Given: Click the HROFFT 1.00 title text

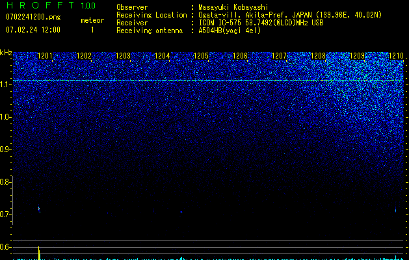Looking at the screenshot, I should point(51,5).
